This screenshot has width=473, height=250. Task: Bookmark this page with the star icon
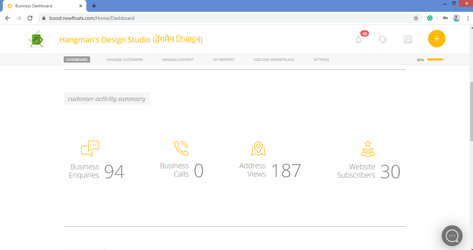point(416,18)
